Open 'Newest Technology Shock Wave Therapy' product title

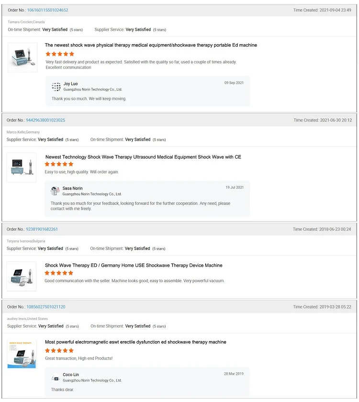point(143,157)
